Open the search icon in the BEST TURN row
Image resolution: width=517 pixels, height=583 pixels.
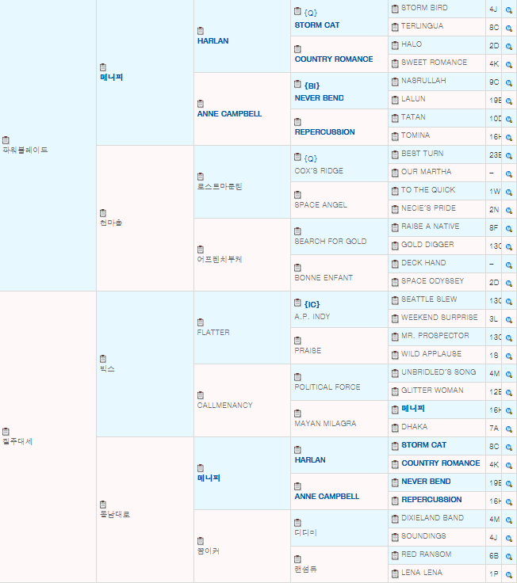coord(509,154)
